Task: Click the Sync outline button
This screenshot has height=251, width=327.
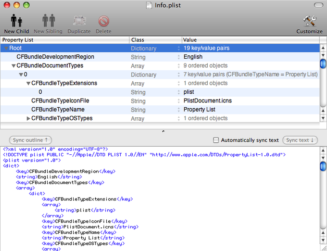Action: tap(30, 140)
